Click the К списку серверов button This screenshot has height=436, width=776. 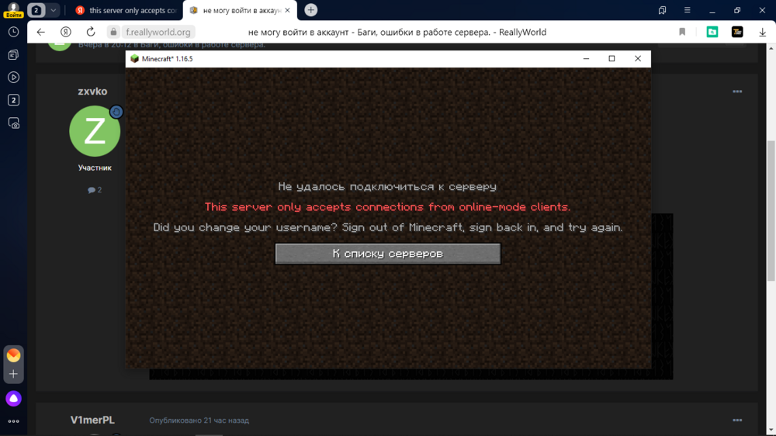(x=387, y=254)
